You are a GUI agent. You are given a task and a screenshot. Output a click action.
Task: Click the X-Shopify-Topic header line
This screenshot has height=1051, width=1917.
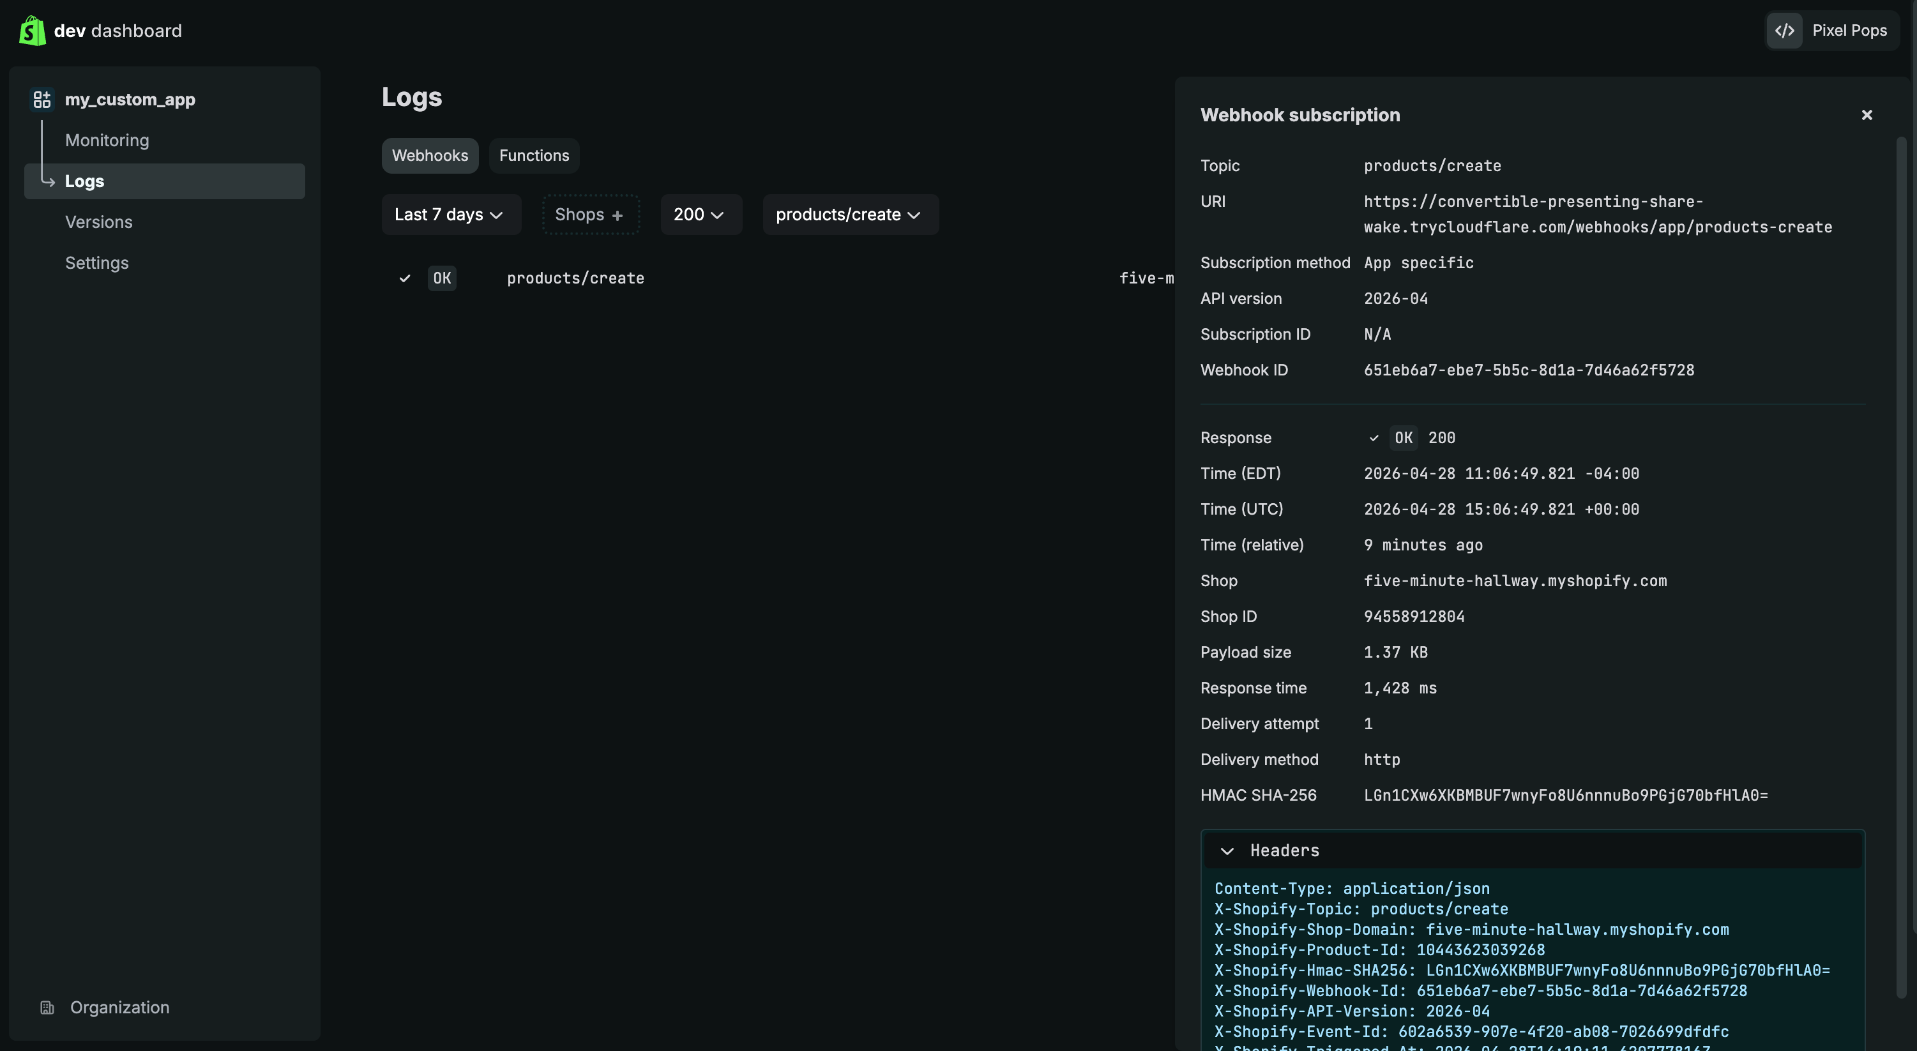click(x=1361, y=909)
